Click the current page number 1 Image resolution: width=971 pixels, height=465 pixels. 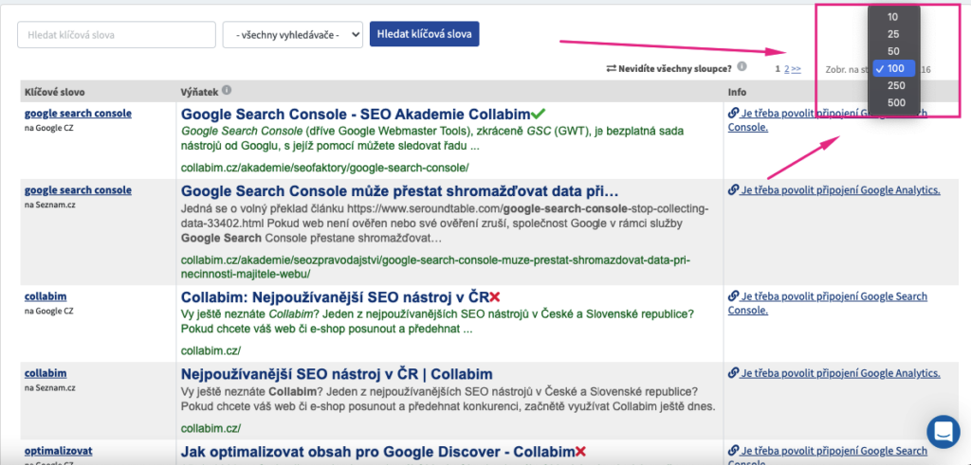point(778,69)
